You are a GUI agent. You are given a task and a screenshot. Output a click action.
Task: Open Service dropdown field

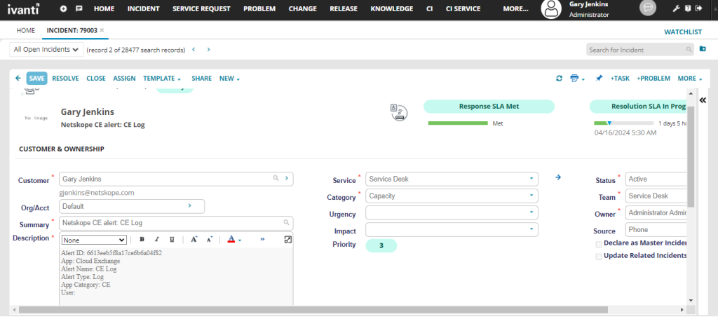point(452,179)
